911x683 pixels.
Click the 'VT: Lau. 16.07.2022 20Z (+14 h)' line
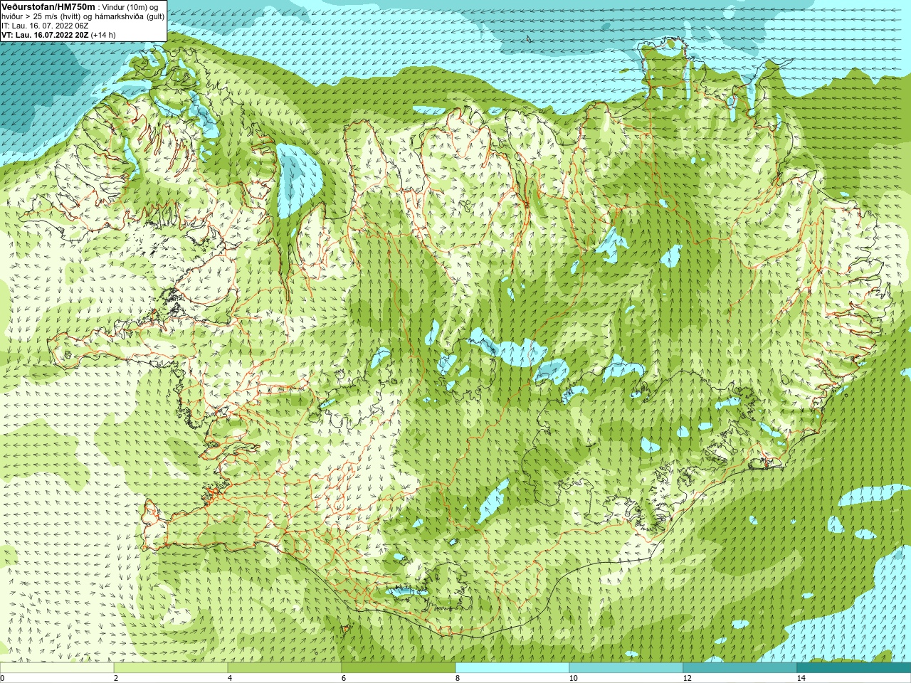point(58,35)
